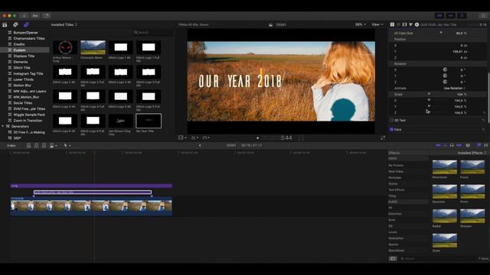Image resolution: width=490 pixels, height=275 pixels.
Task: Click the X rotation dial
Action: [x=445, y=70]
